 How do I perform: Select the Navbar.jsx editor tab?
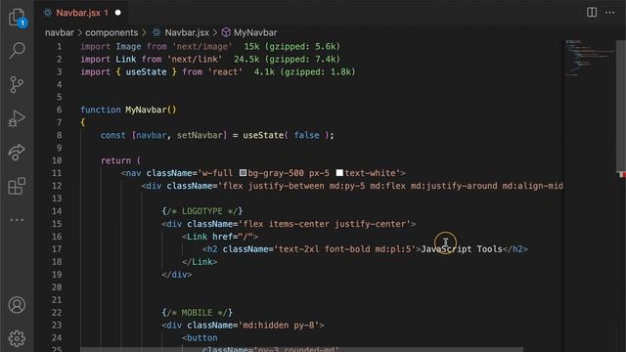coord(82,13)
